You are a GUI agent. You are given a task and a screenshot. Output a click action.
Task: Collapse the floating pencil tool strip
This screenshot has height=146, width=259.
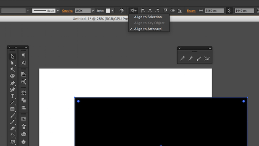(x=210, y=48)
